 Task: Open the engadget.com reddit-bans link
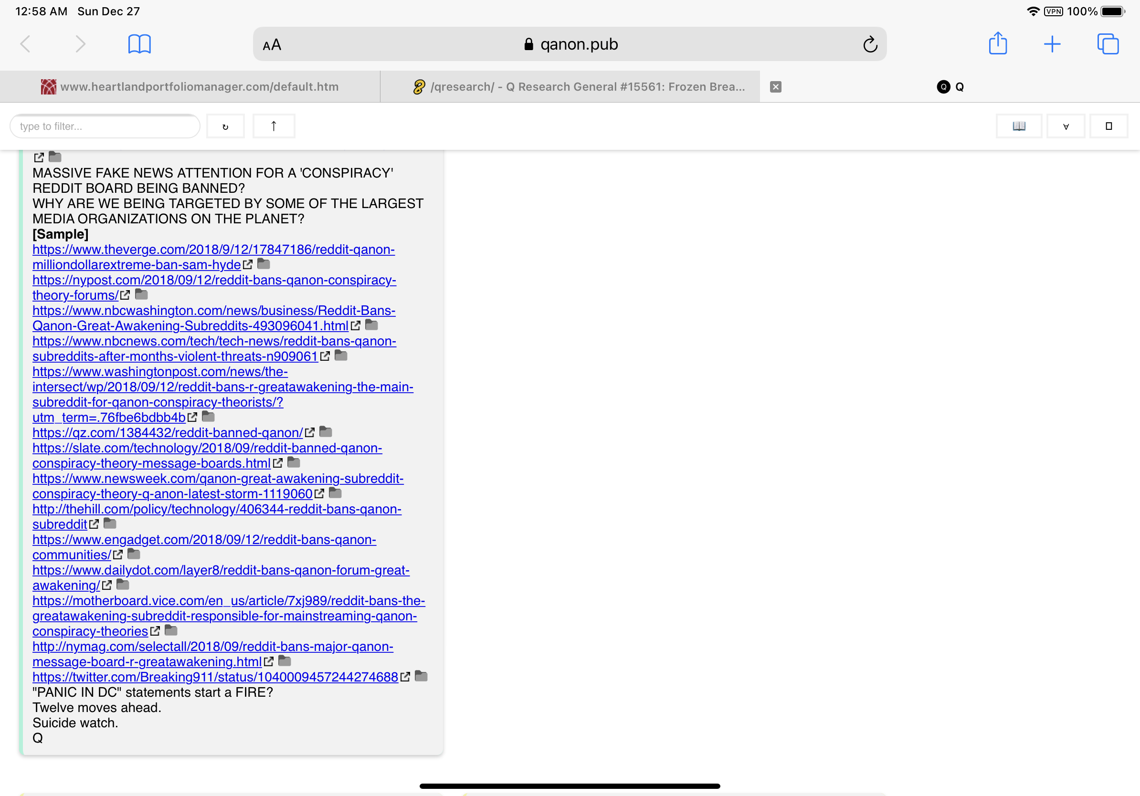point(204,547)
